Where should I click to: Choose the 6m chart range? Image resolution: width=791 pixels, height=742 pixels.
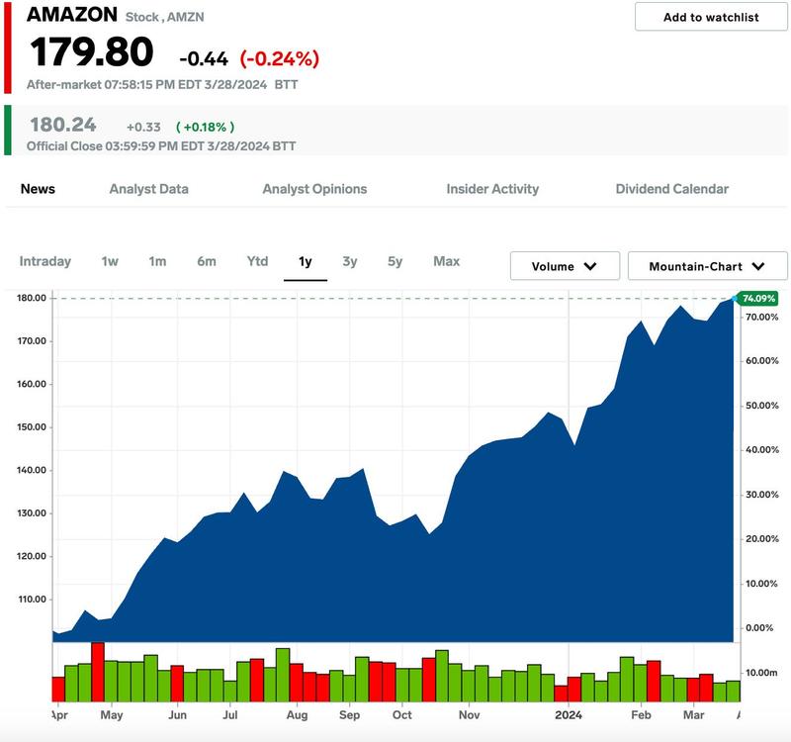pyautogui.click(x=207, y=261)
